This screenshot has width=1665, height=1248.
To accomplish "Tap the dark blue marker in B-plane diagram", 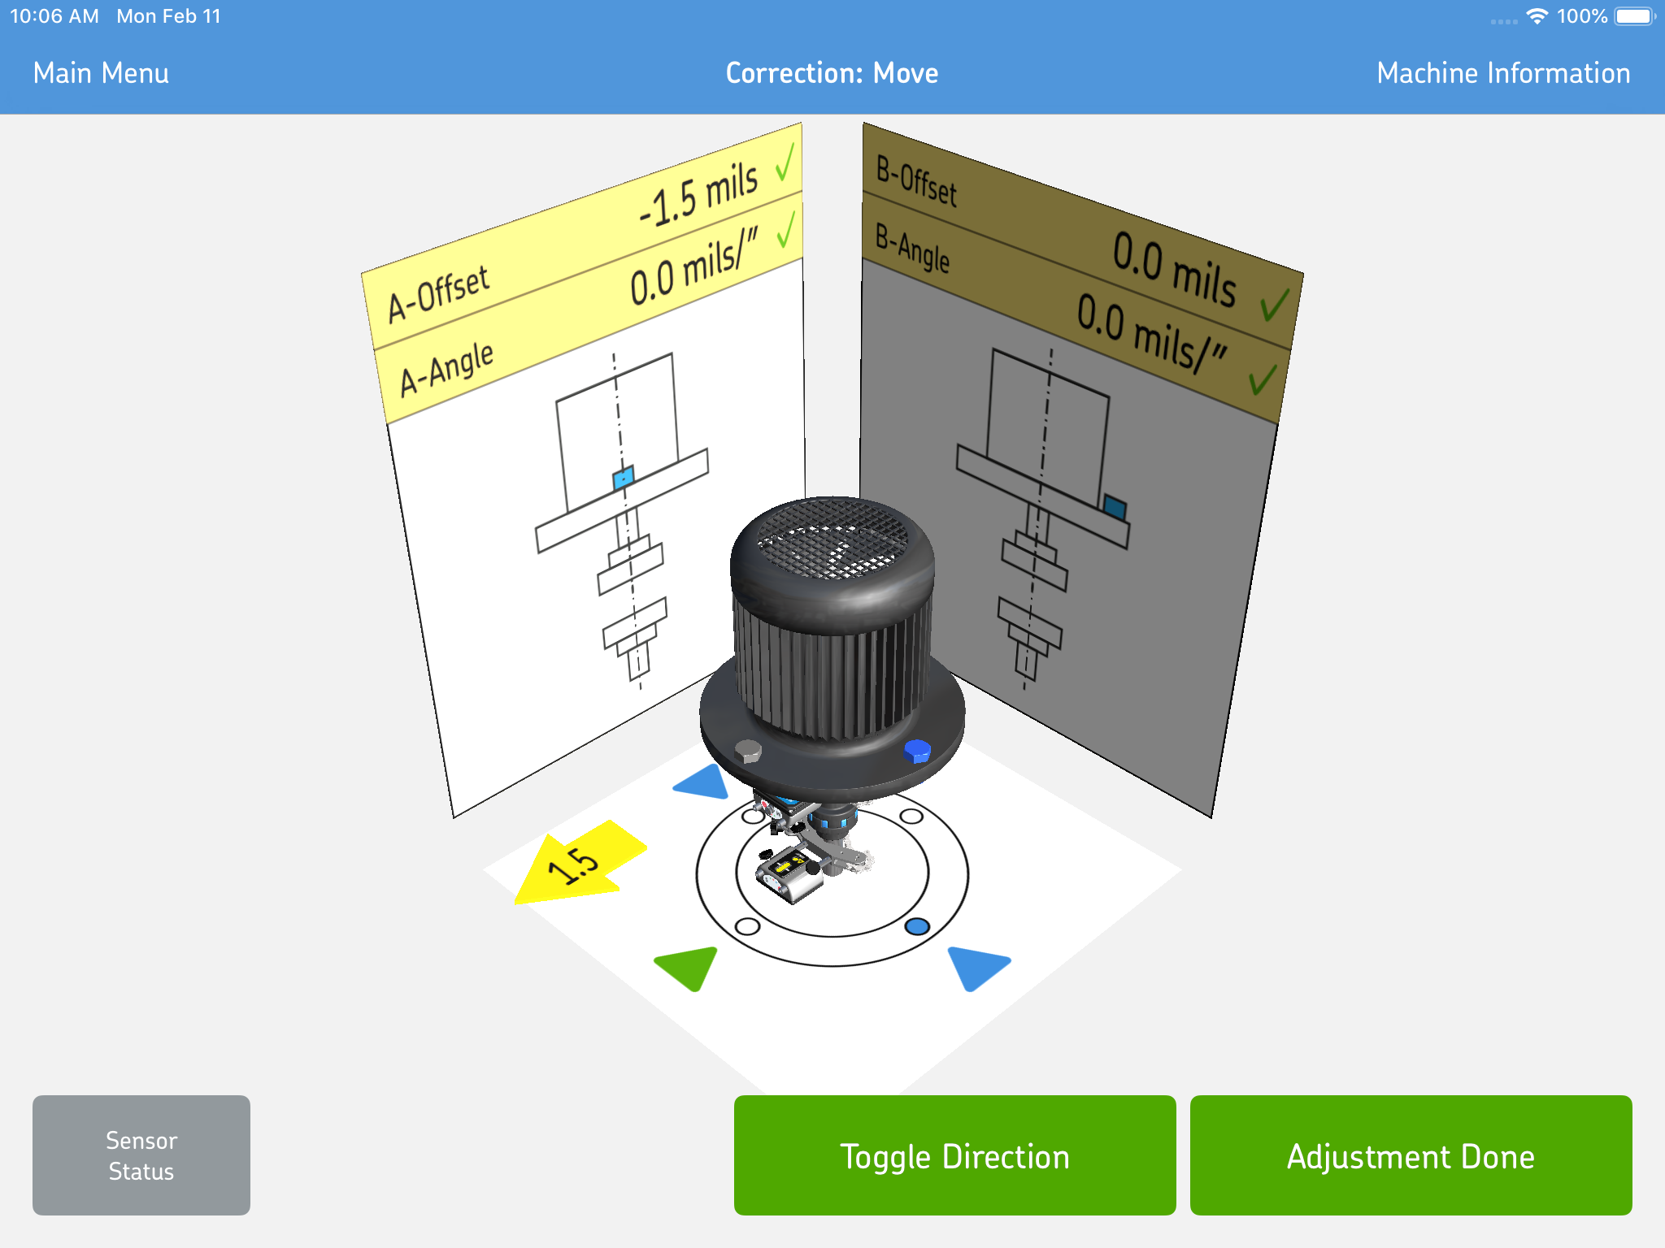I will [x=1114, y=508].
